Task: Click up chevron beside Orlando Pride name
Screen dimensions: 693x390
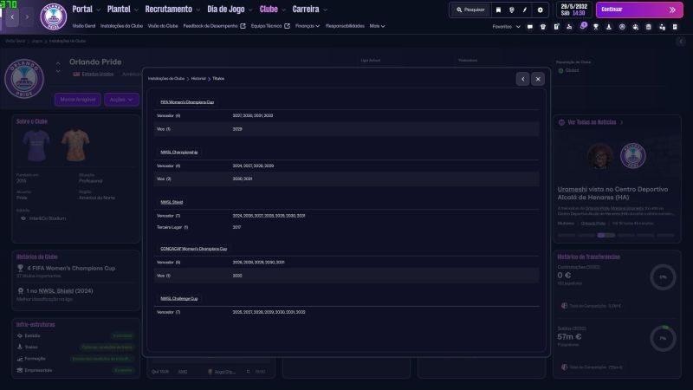Action: click(x=58, y=63)
